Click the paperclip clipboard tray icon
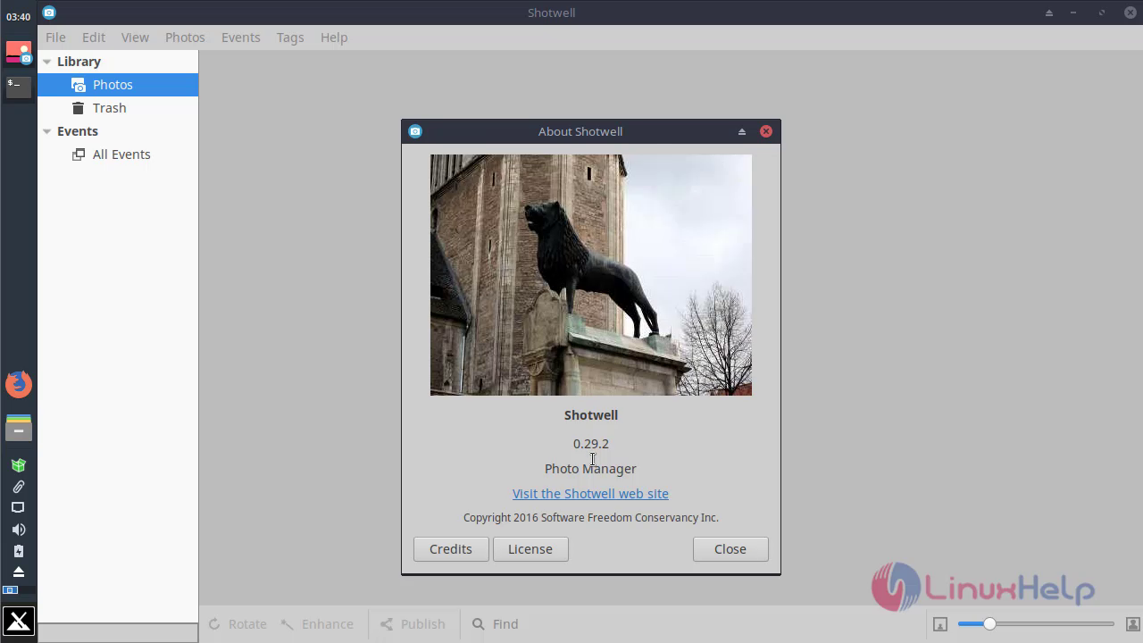This screenshot has width=1143, height=643. (19, 487)
